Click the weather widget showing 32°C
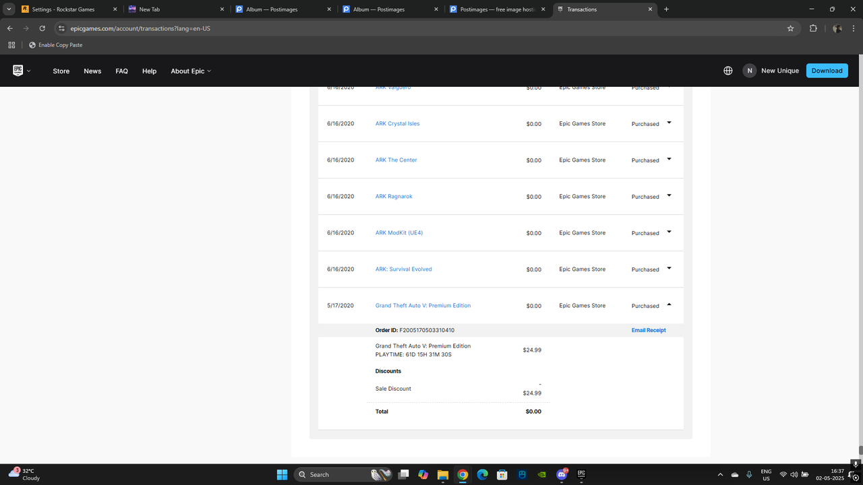The width and height of the screenshot is (863, 485). [24, 474]
